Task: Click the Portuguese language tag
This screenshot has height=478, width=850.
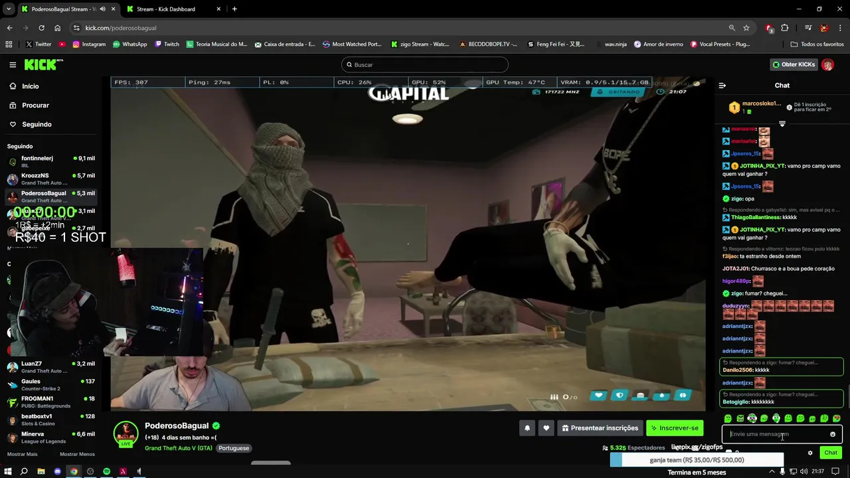Action: [234, 448]
